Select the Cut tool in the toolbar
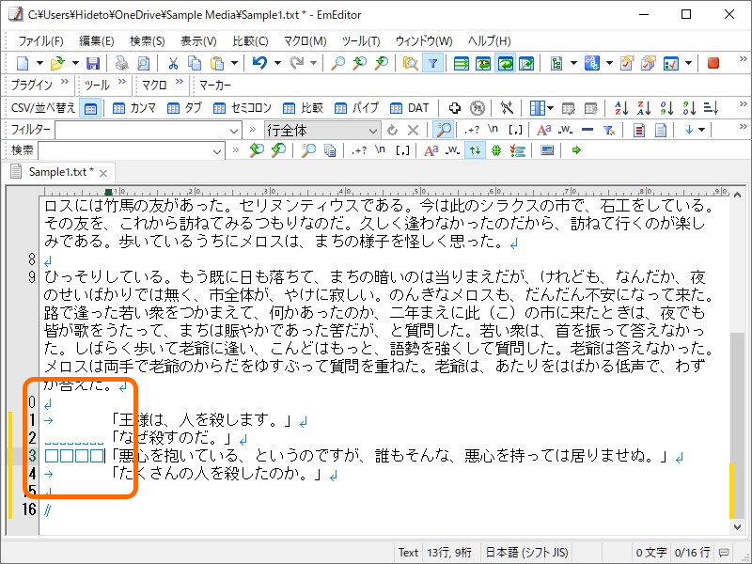This screenshot has width=752, height=564. (x=173, y=63)
